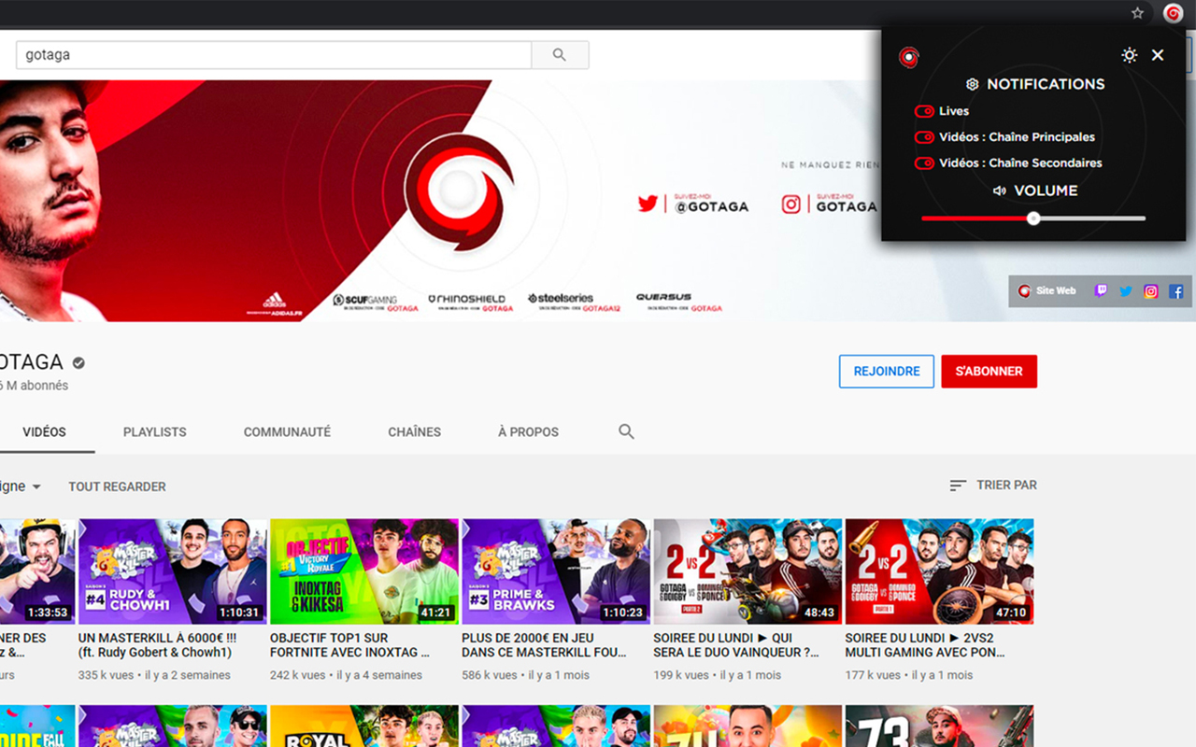Turn off Vidéos : Chaîne Secondaires notifications
Viewport: 1196px width, 747px height.
click(923, 163)
